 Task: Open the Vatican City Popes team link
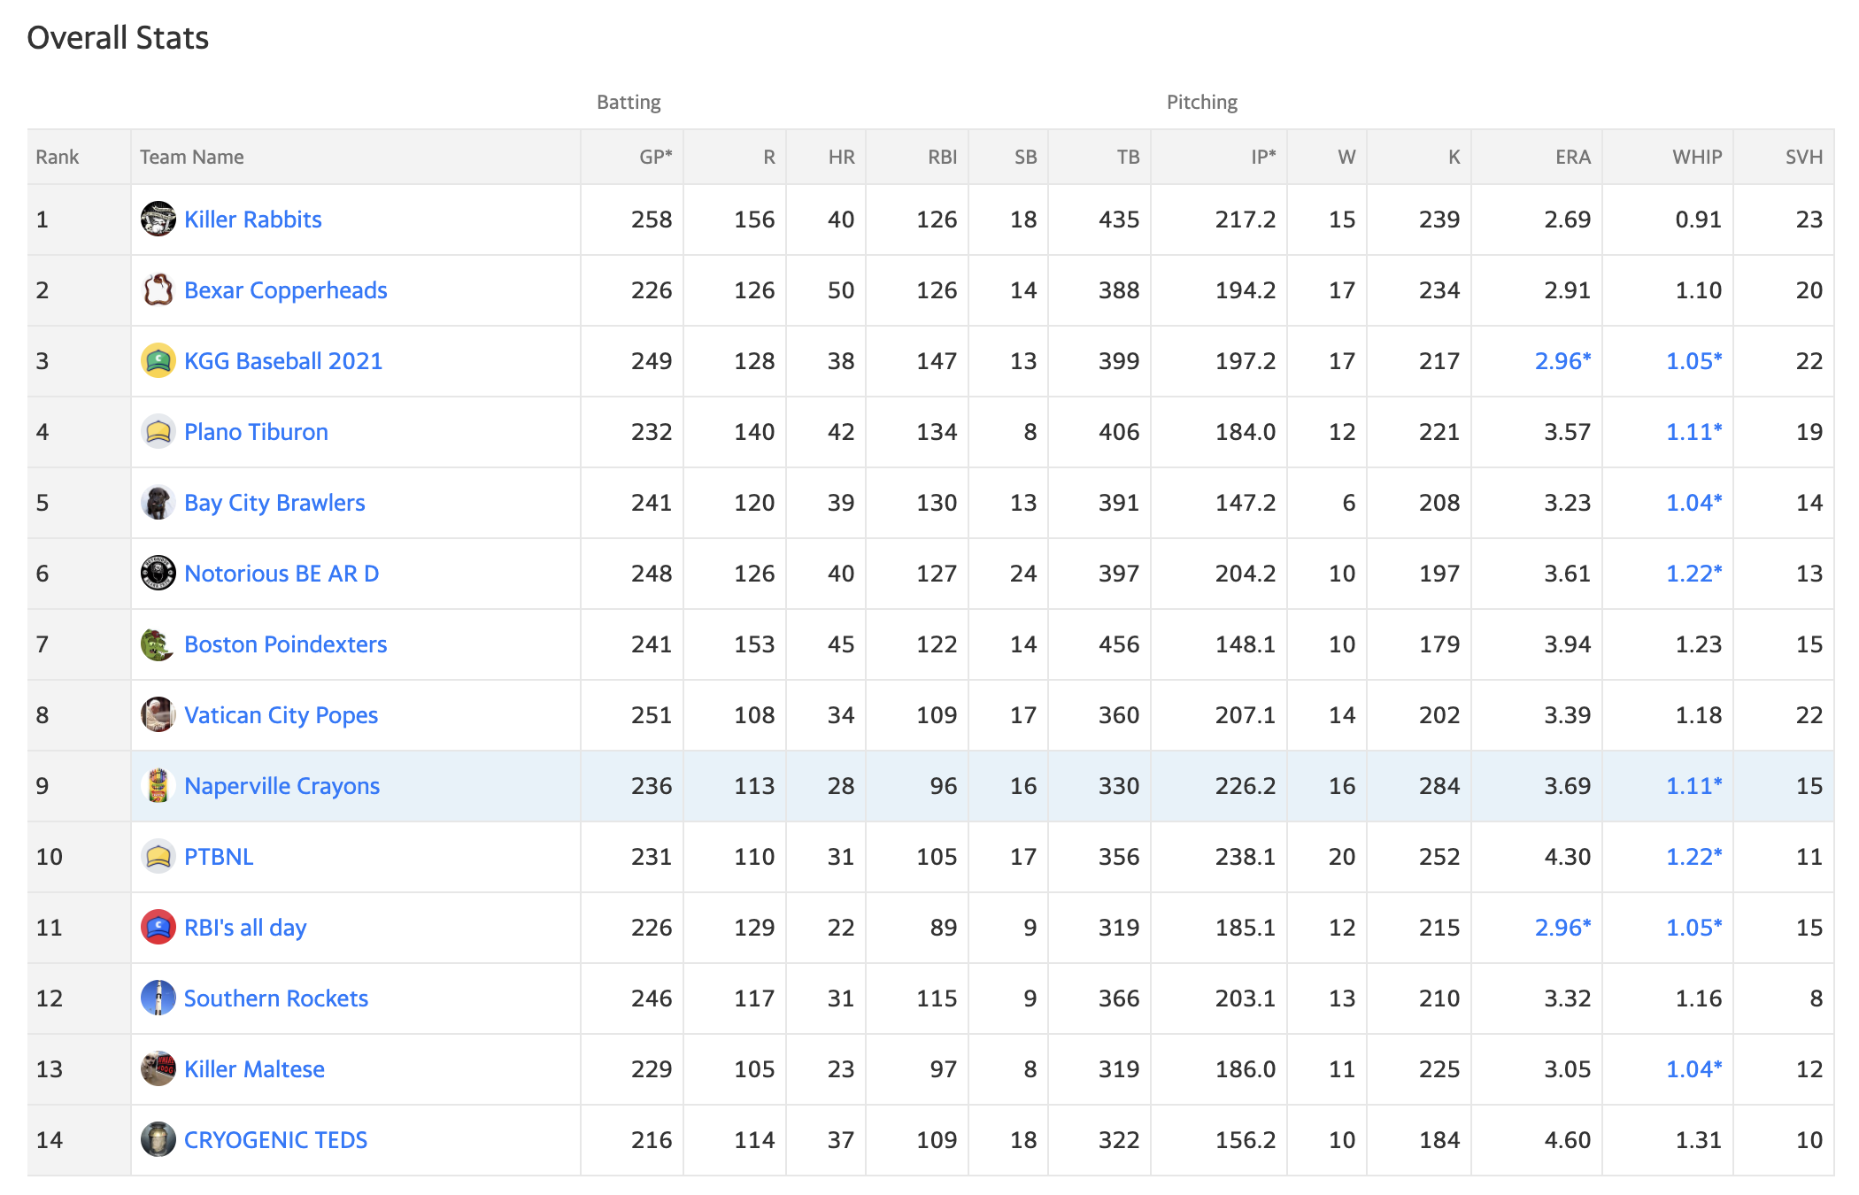tap(281, 715)
